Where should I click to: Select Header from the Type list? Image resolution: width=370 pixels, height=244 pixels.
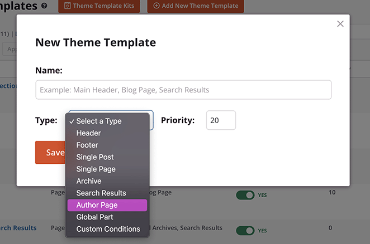pyautogui.click(x=89, y=133)
